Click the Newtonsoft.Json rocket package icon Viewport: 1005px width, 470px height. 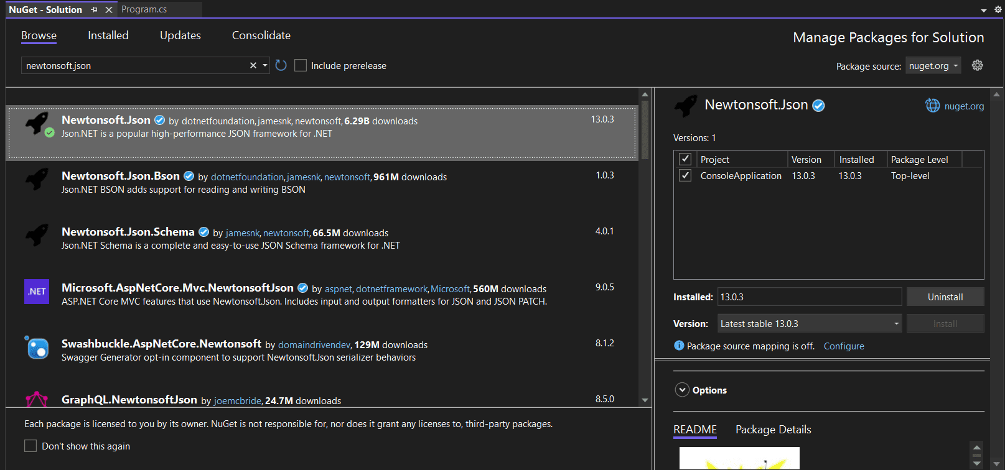click(x=37, y=124)
